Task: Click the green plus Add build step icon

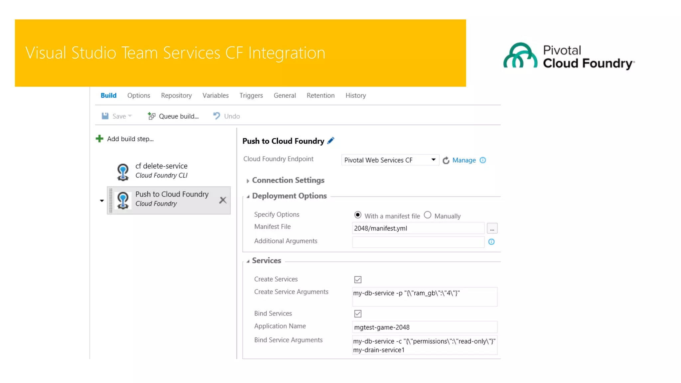Action: coord(99,139)
